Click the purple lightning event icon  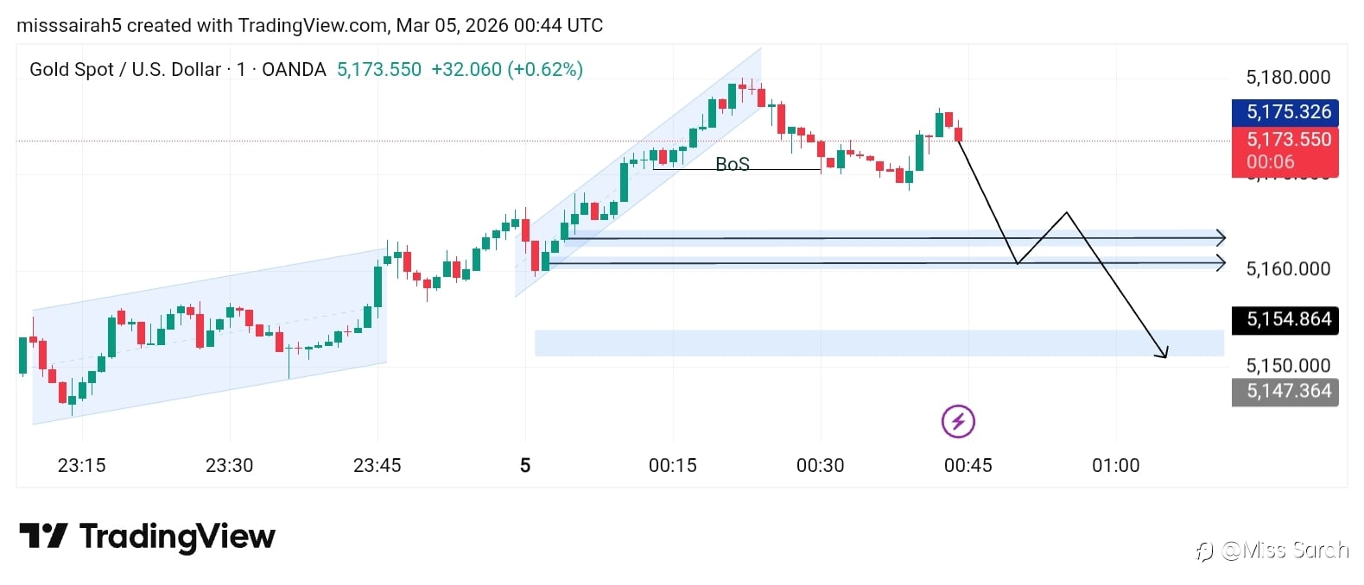pos(958,421)
